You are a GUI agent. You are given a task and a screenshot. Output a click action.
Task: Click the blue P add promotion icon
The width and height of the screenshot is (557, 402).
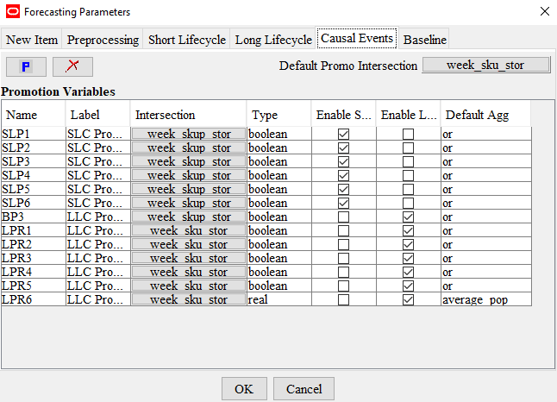[26, 66]
